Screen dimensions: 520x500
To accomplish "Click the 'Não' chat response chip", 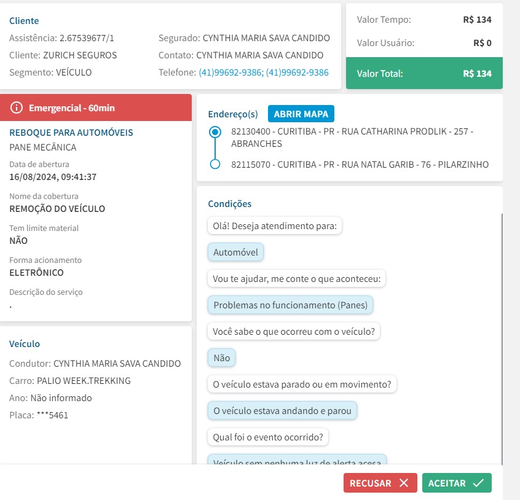I will click(x=221, y=358).
